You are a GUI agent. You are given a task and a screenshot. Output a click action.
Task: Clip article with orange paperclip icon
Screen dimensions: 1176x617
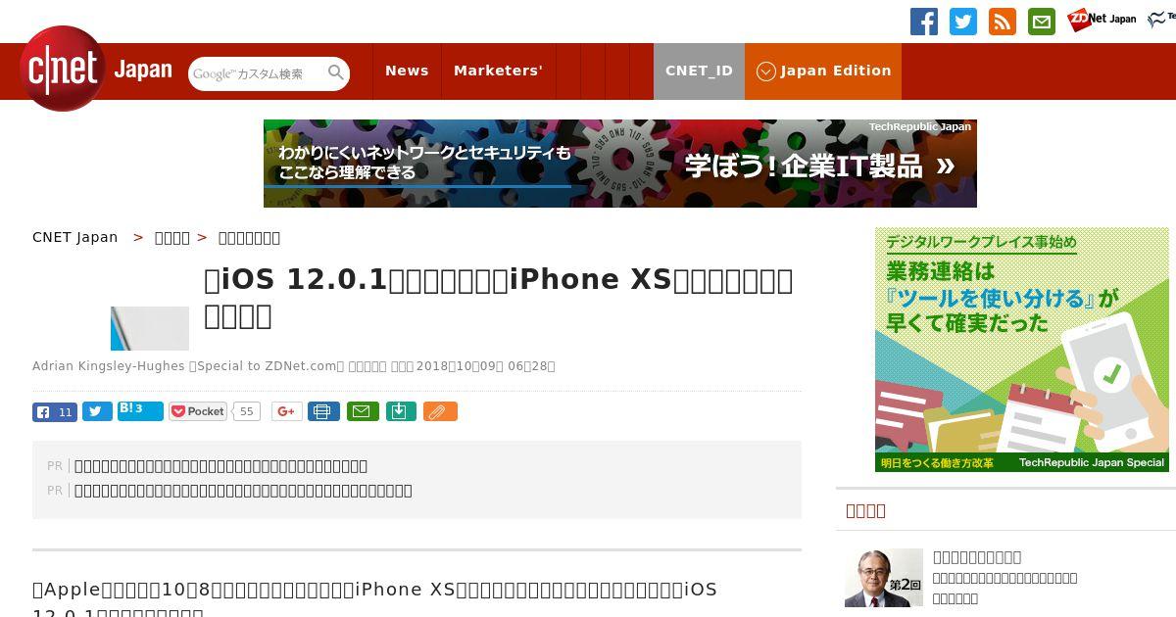click(x=440, y=412)
